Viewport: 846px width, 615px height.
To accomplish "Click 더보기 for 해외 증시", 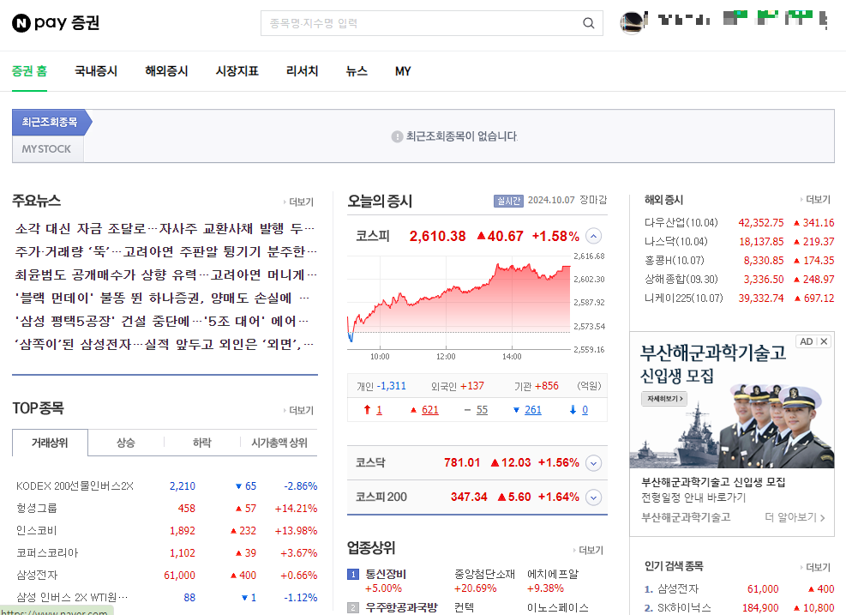I will 815,199.
